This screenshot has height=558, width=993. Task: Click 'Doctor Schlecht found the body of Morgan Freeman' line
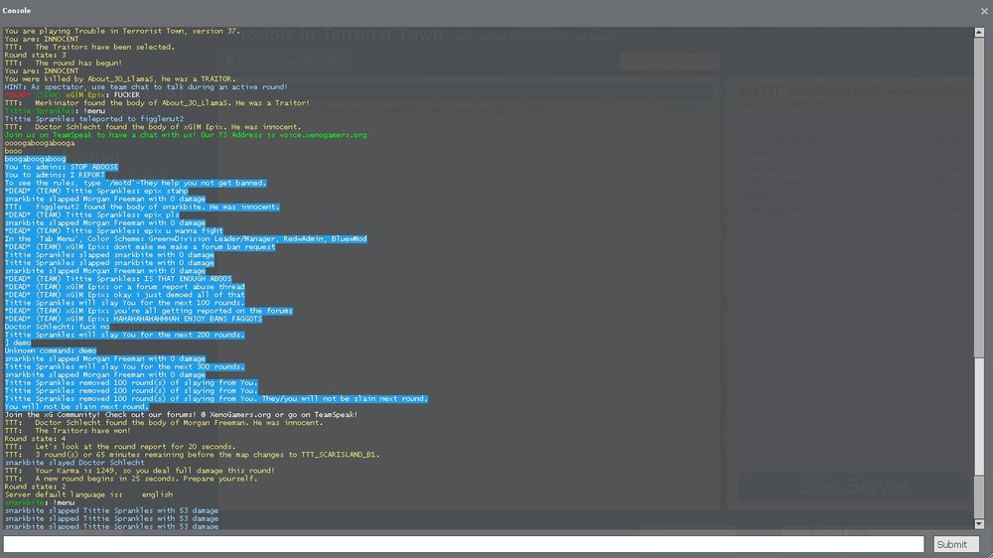coord(164,422)
